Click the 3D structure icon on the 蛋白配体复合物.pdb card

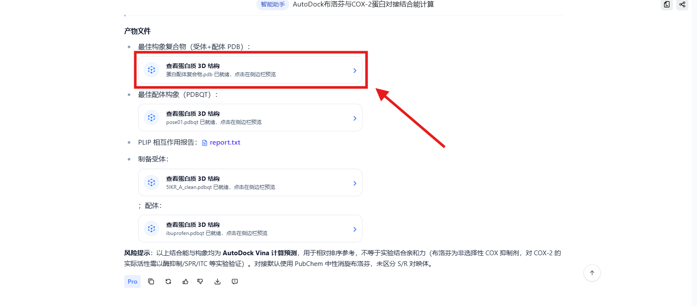pyautogui.click(x=151, y=70)
